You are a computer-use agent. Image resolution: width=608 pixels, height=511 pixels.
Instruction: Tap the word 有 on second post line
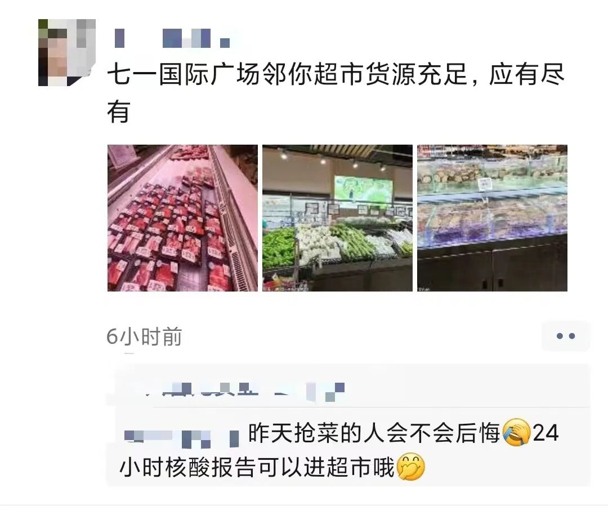tap(118, 111)
